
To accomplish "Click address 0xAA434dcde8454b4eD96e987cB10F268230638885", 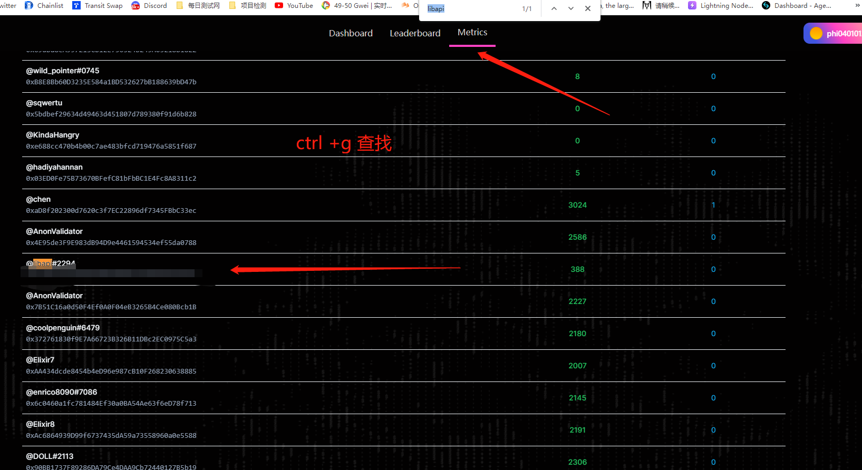I will [x=111, y=371].
